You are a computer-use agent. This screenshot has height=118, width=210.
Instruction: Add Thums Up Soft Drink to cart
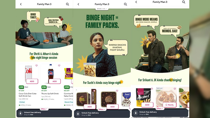coord(55,81)
